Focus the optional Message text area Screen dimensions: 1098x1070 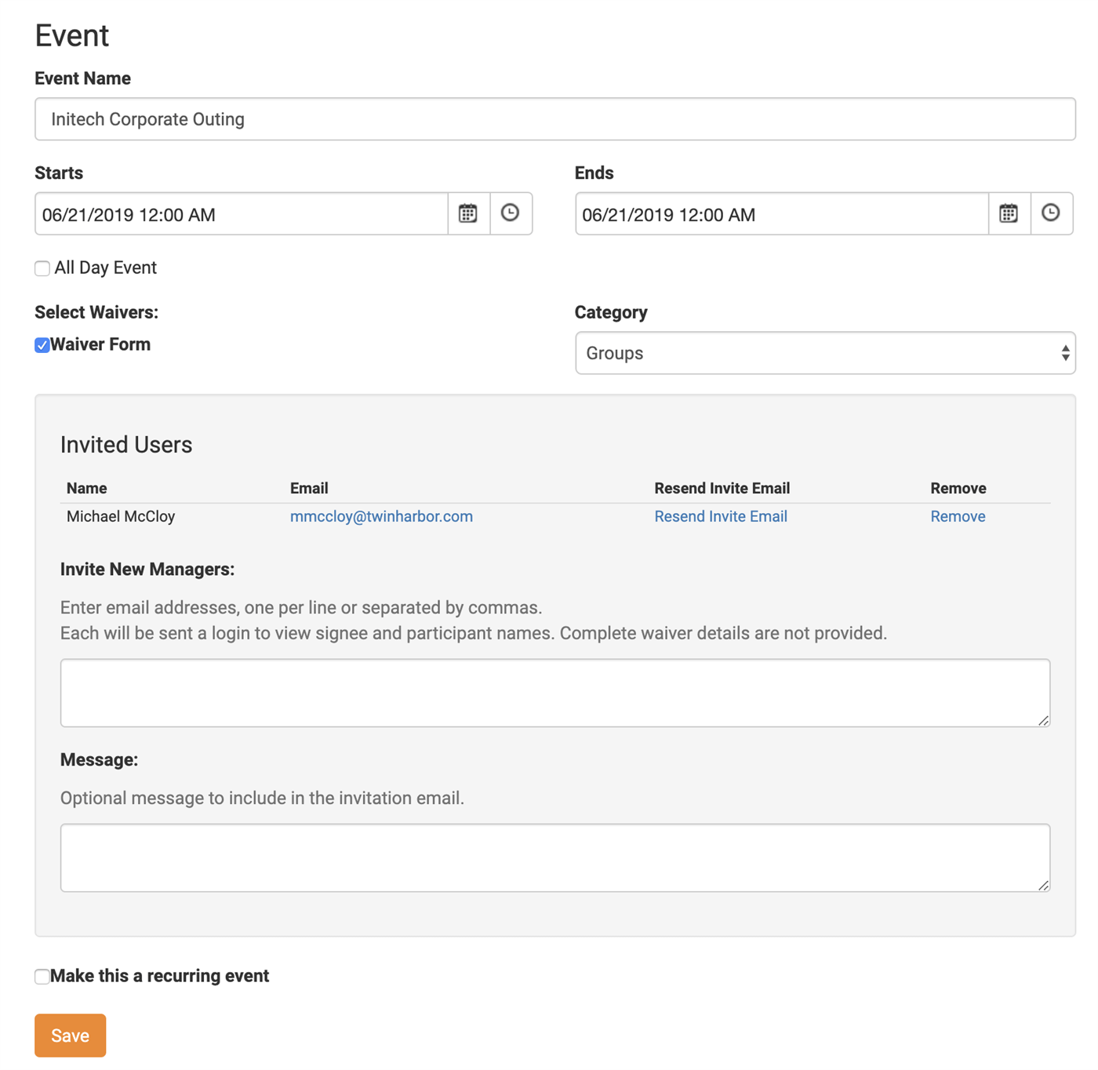(554, 857)
